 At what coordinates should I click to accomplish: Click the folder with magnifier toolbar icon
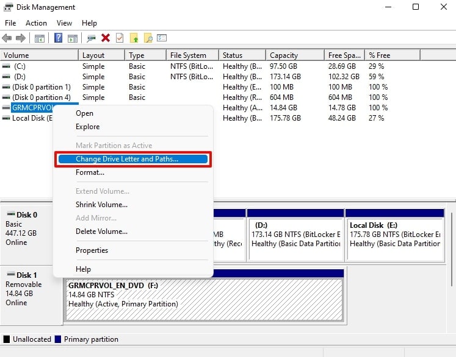[148, 38]
